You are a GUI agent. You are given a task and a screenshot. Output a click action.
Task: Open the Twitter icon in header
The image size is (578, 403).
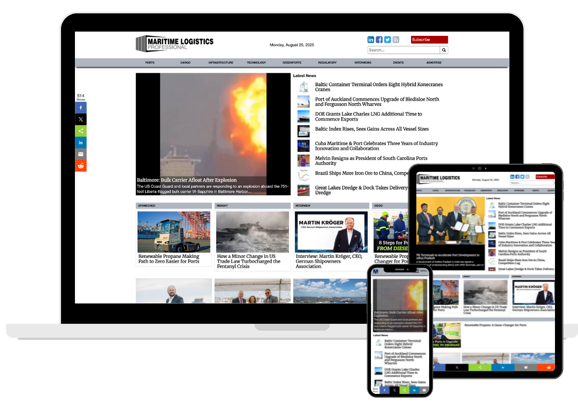[x=387, y=40]
